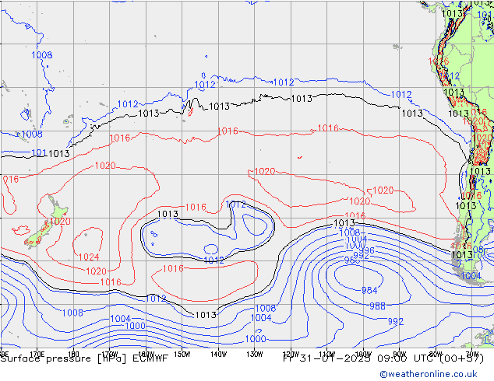Select the 120W longitude axis label
The height and width of the screenshot is (381, 494).
[291, 355]
